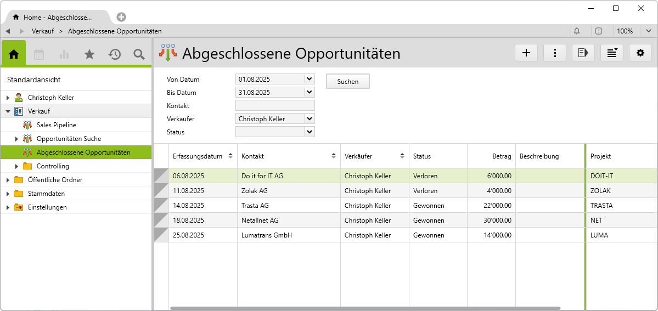The height and width of the screenshot is (311, 658).
Task: Click the notification bell icon
Action: point(577,31)
